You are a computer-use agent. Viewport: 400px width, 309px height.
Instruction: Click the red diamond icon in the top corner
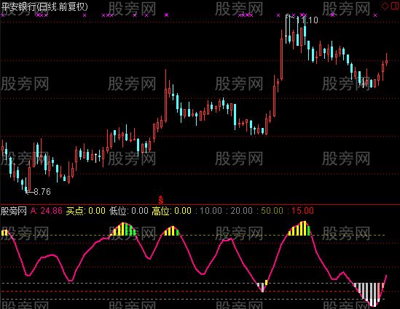point(385,6)
